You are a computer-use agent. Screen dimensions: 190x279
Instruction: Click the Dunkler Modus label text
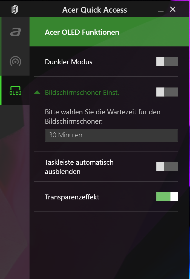pos(68,62)
